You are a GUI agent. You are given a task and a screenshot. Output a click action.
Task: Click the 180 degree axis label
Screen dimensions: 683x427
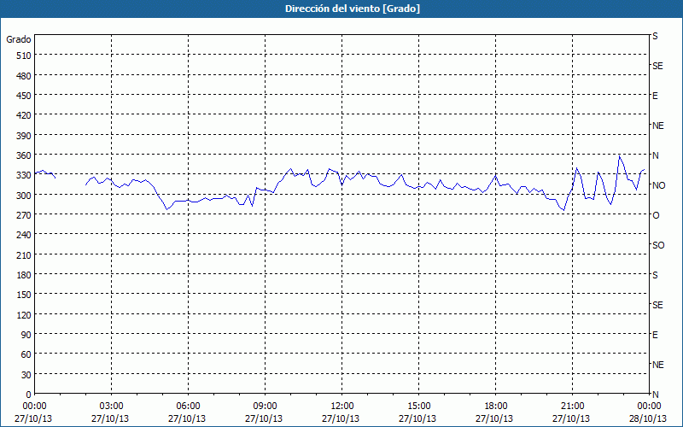tap(24, 275)
